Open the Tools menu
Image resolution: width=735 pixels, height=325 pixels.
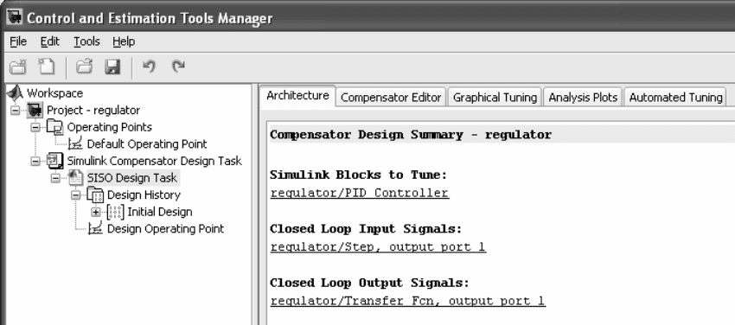pos(86,41)
